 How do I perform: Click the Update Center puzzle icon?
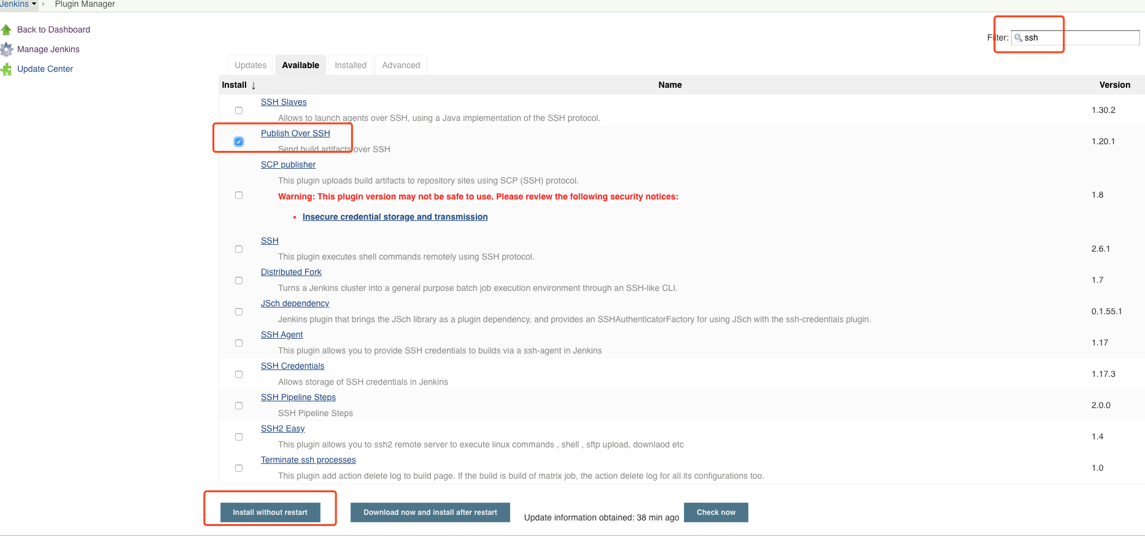pyautogui.click(x=6, y=69)
